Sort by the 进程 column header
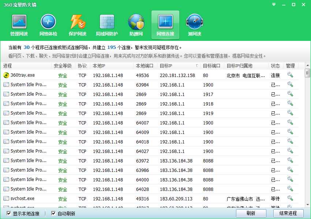The width and height of the screenshot is (311, 219). [26, 66]
